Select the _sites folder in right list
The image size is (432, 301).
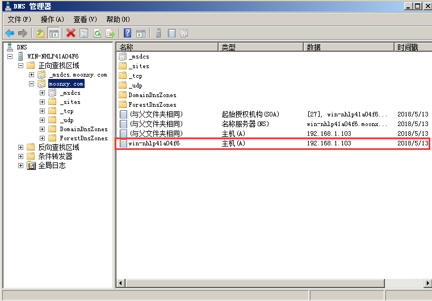pos(139,66)
